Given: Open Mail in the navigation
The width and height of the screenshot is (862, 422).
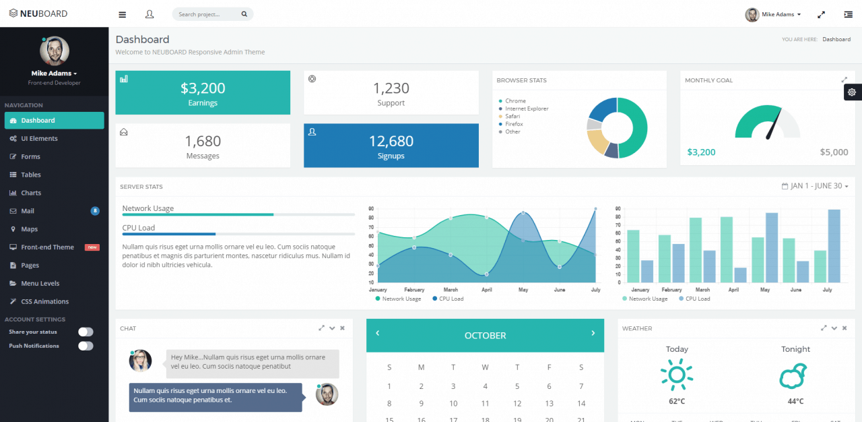Looking at the screenshot, I should (x=55, y=211).
